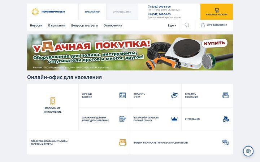Click the user icon near Личный кабинет
The height and width of the screenshot is (162, 260).
point(203,25)
